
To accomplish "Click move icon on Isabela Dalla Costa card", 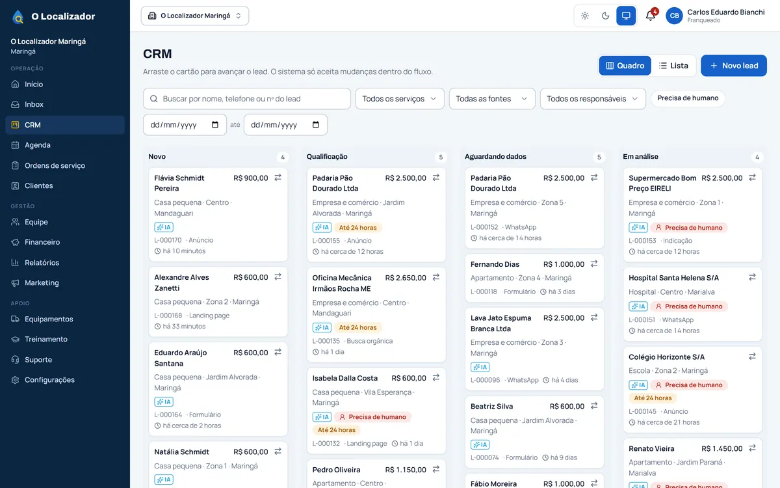I will tap(435, 378).
